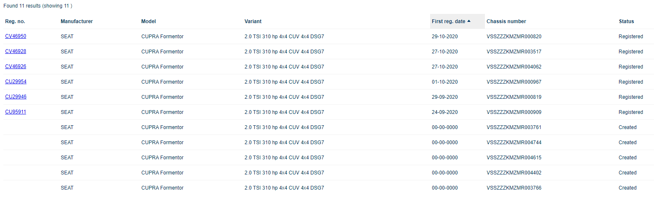Image resolution: width=654 pixels, height=198 pixels.
Task: Open registration link CV46926
Action: click(16, 66)
